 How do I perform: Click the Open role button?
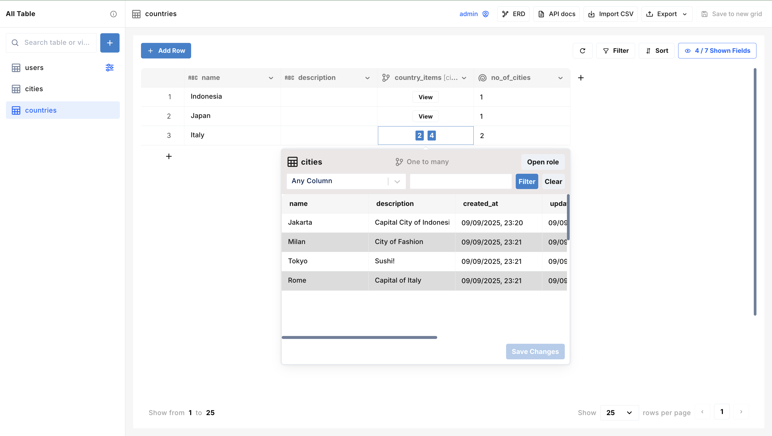click(x=543, y=162)
